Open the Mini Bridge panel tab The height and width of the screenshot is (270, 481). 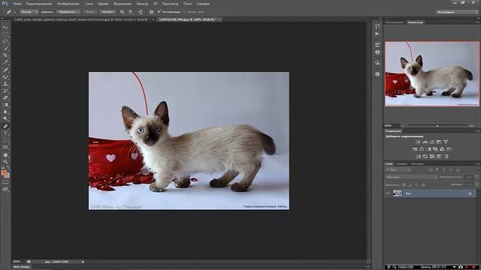coord(22,267)
